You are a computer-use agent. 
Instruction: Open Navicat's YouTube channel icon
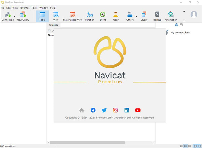click(138, 110)
